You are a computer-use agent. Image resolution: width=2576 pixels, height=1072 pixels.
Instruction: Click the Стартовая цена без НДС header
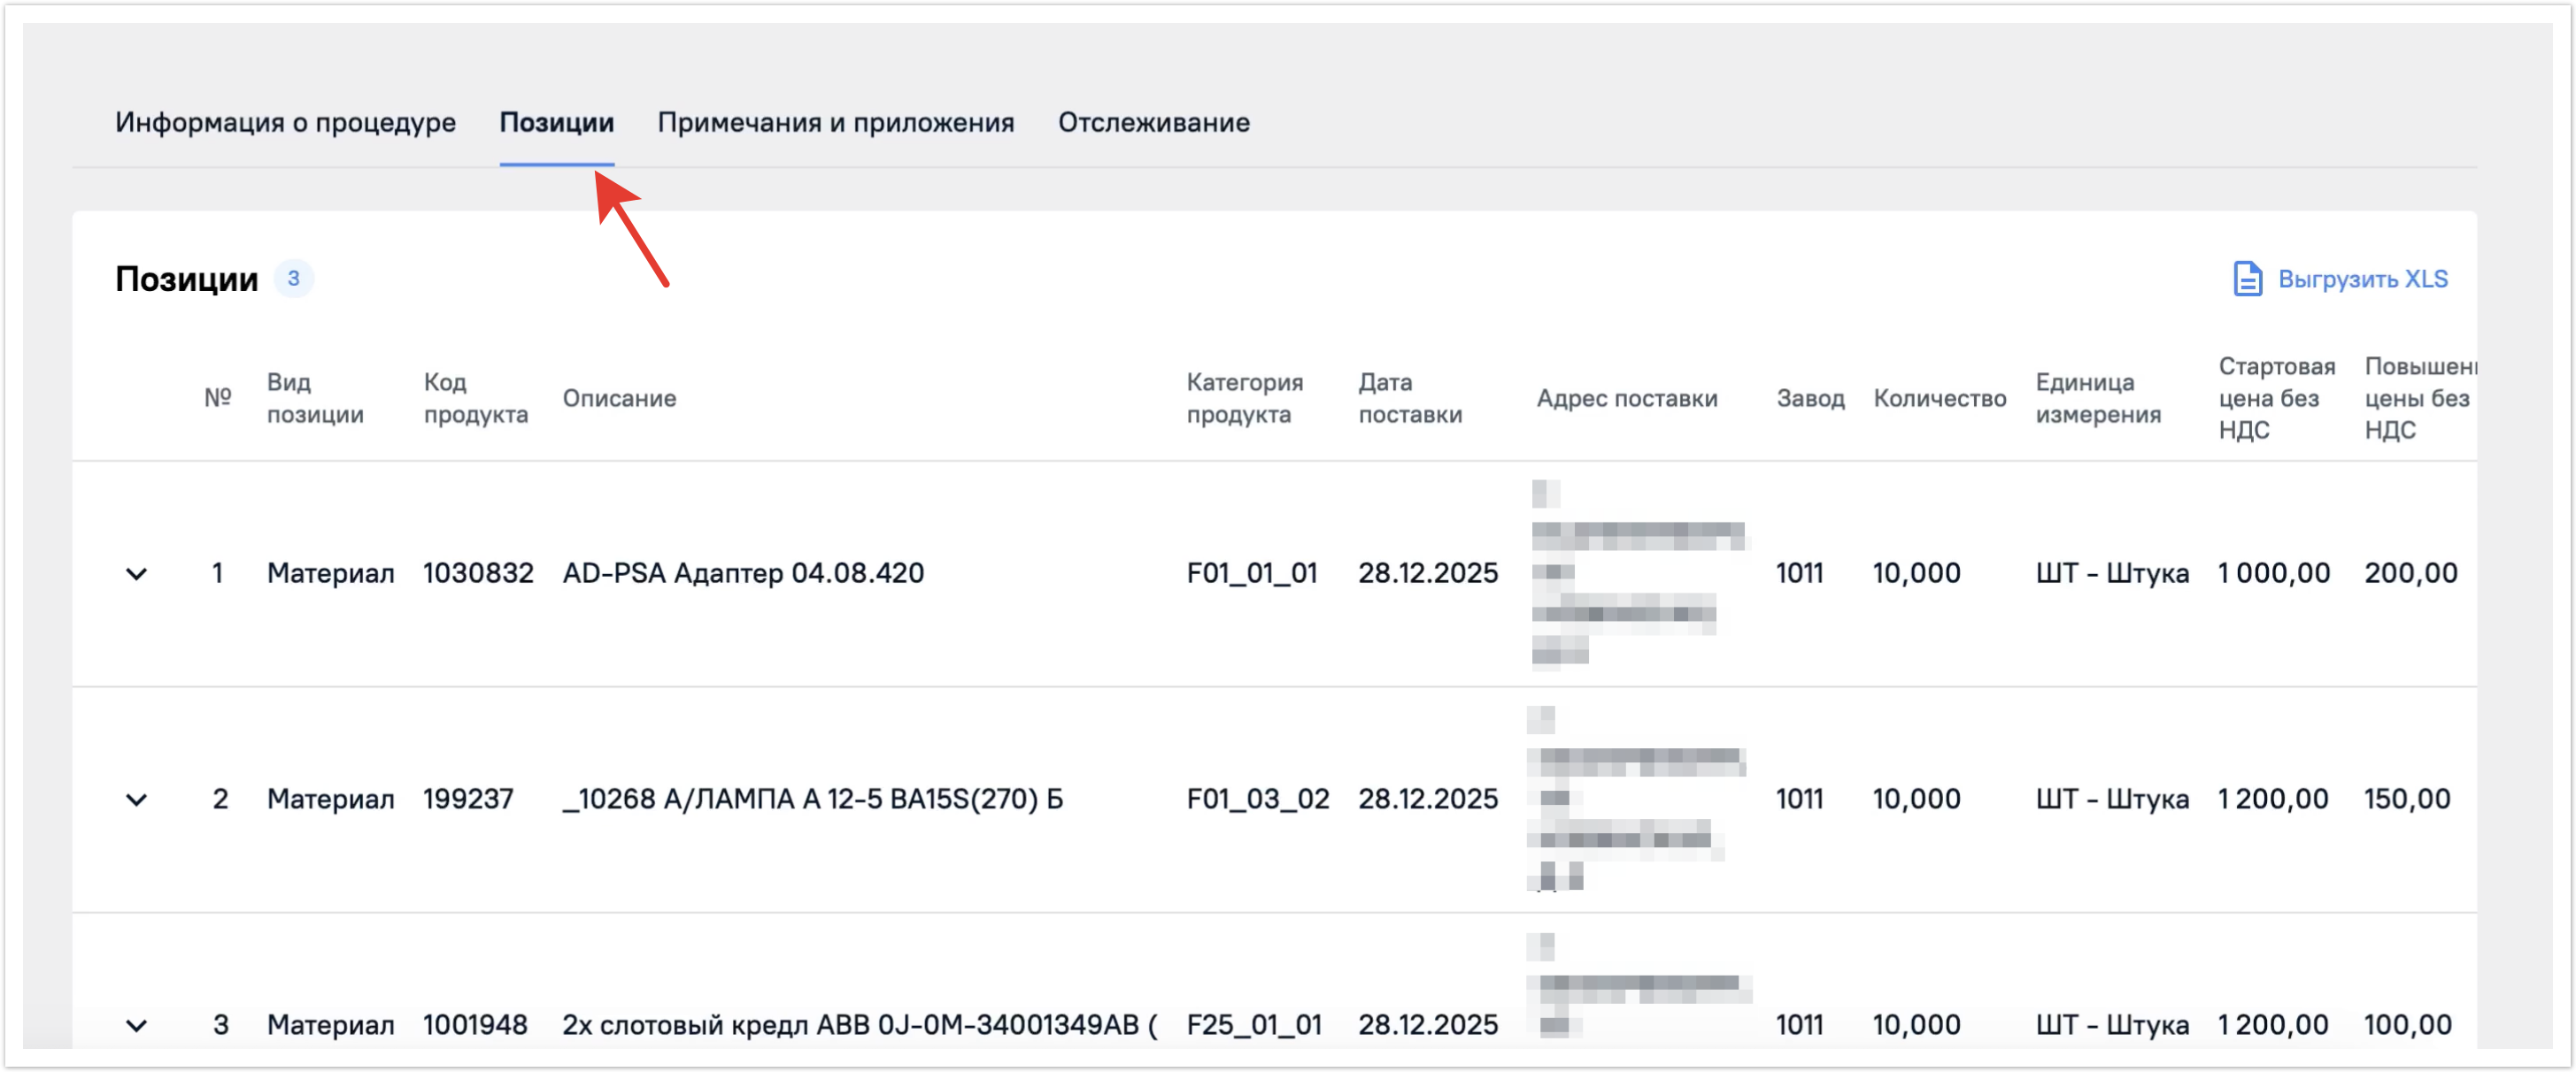(2276, 398)
